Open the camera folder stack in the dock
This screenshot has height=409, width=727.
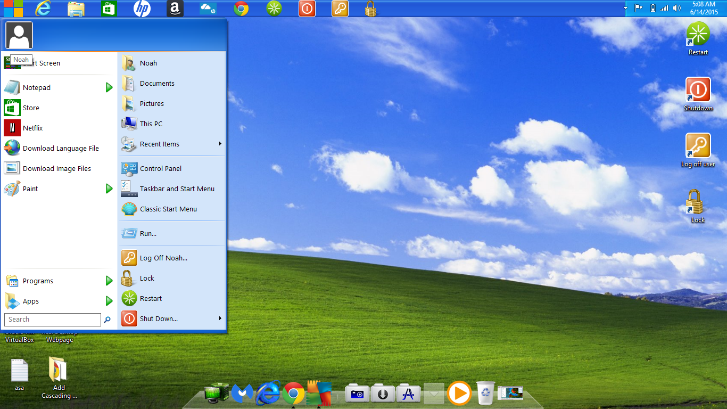tap(358, 393)
